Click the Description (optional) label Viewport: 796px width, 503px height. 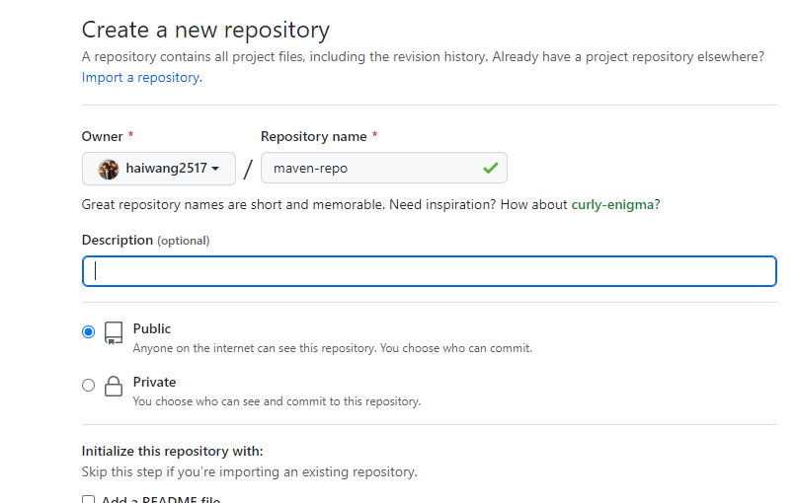tap(145, 240)
